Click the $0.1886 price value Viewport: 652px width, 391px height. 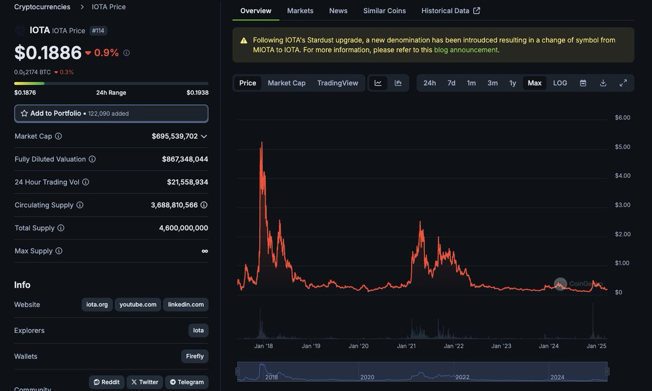tap(48, 53)
